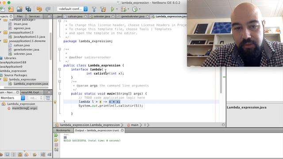Toggle Sort by Name in navigator footer
Viewport: 283px width, 159px height.
(43, 155)
